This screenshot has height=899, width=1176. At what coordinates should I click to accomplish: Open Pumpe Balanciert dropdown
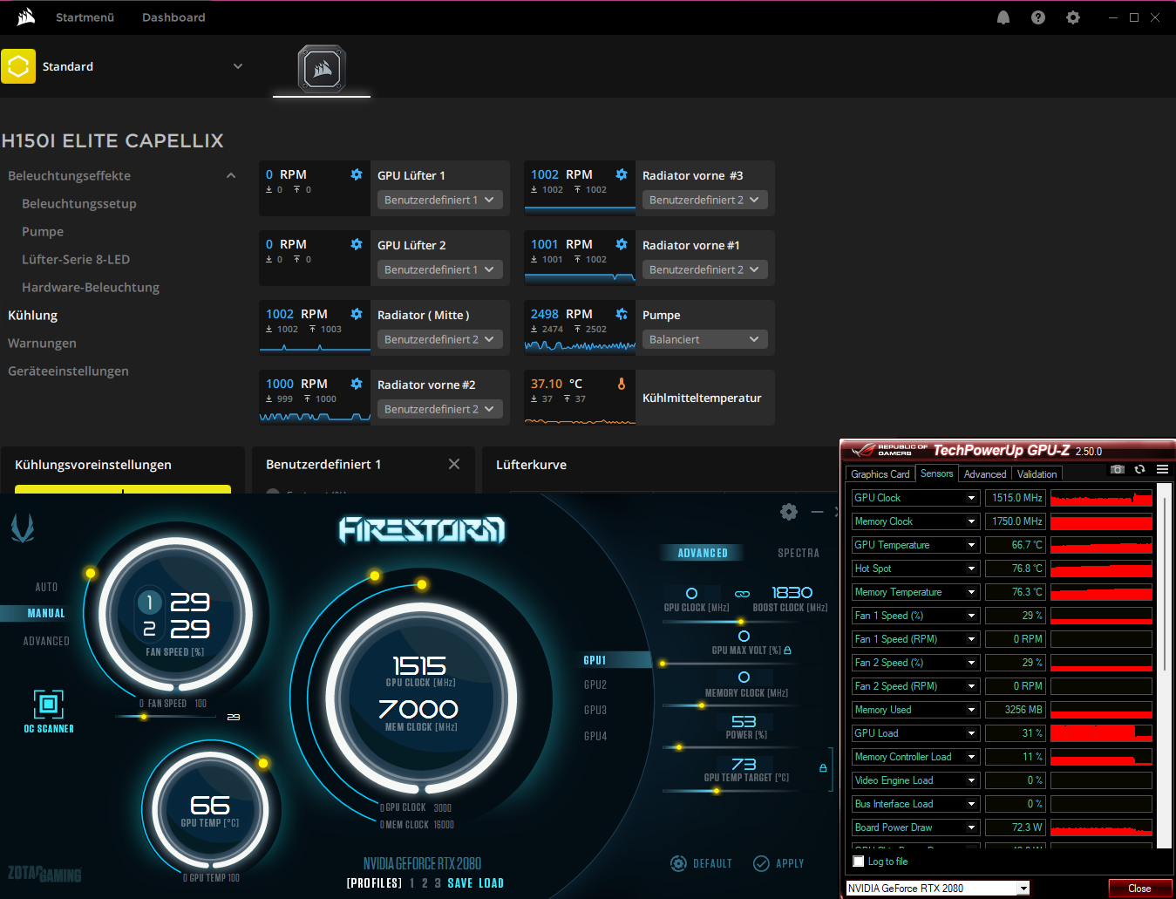704,339
